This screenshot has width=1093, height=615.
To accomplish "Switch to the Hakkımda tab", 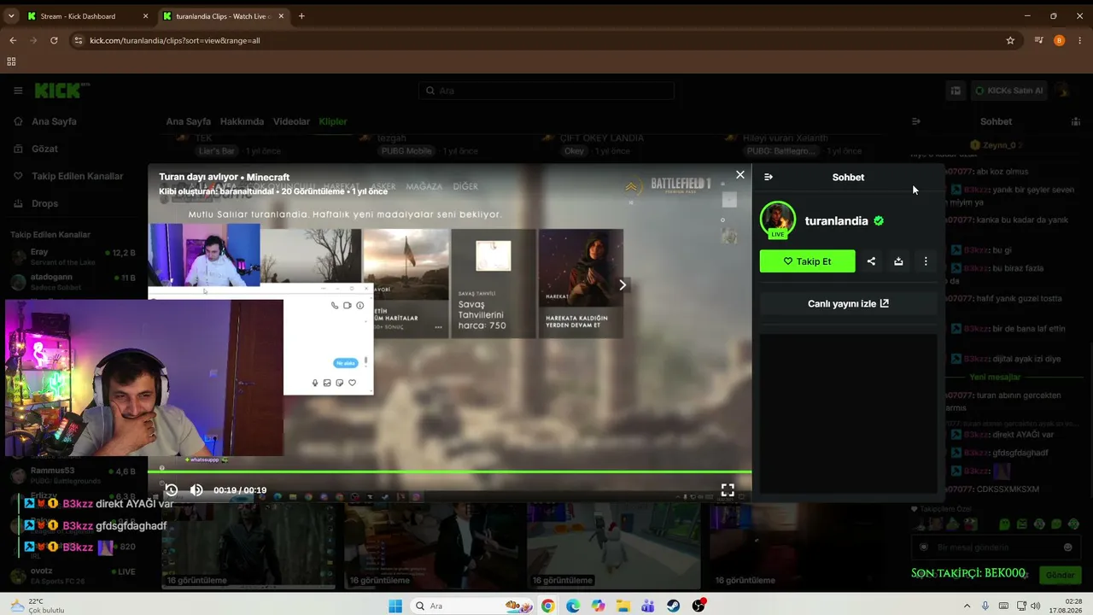I will [x=242, y=121].
